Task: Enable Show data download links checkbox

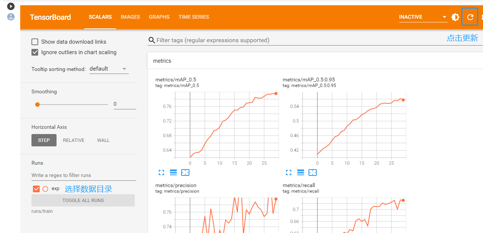Action: (35, 42)
